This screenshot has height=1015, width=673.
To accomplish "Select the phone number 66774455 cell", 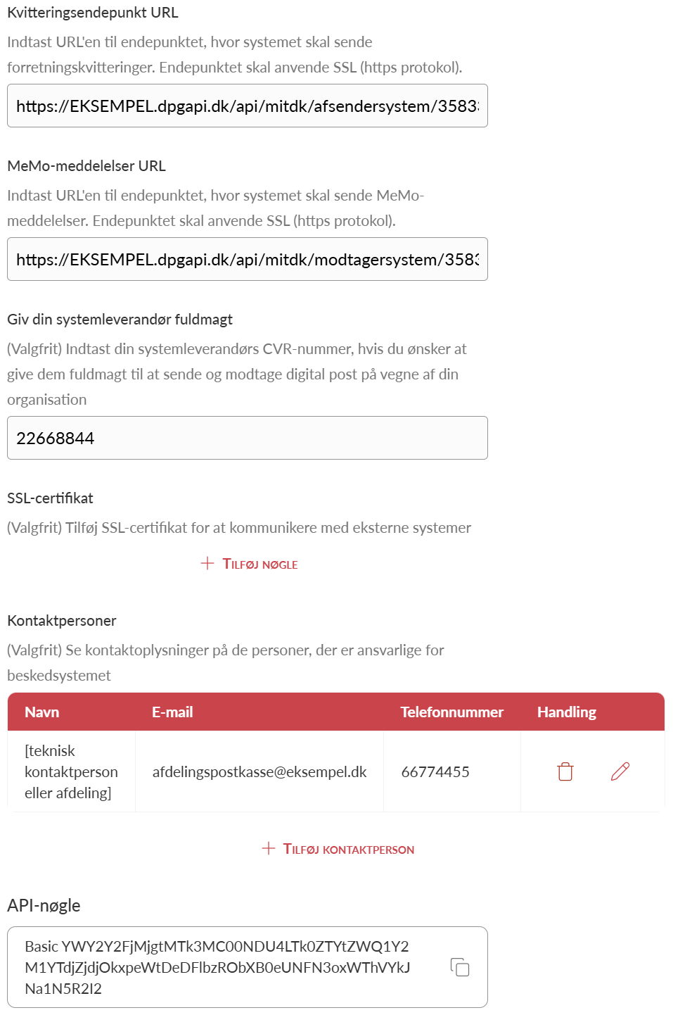I will (x=435, y=772).
